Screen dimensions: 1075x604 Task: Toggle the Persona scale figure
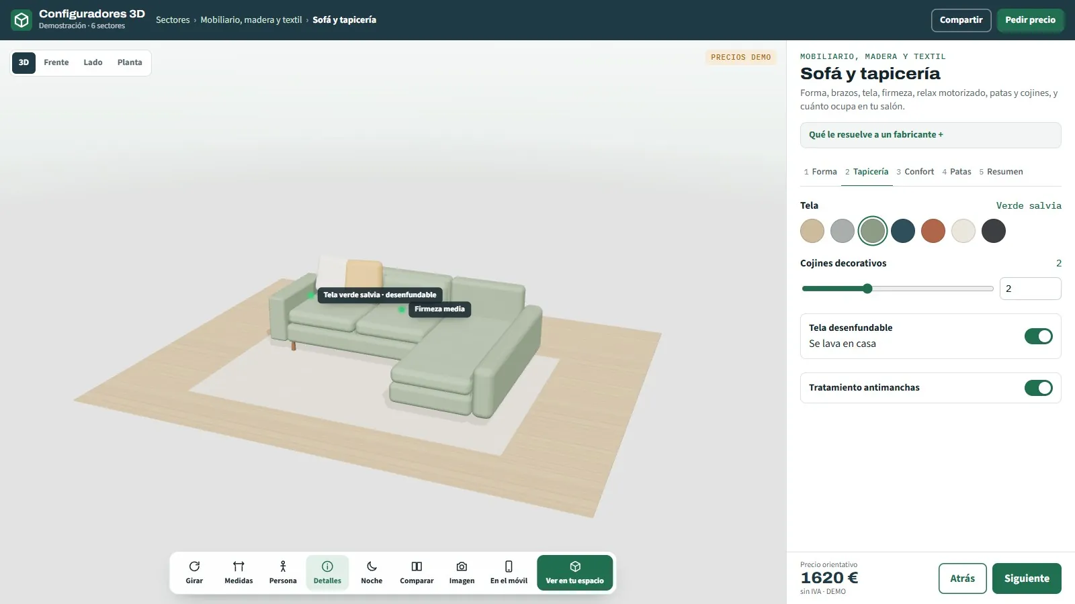(283, 572)
